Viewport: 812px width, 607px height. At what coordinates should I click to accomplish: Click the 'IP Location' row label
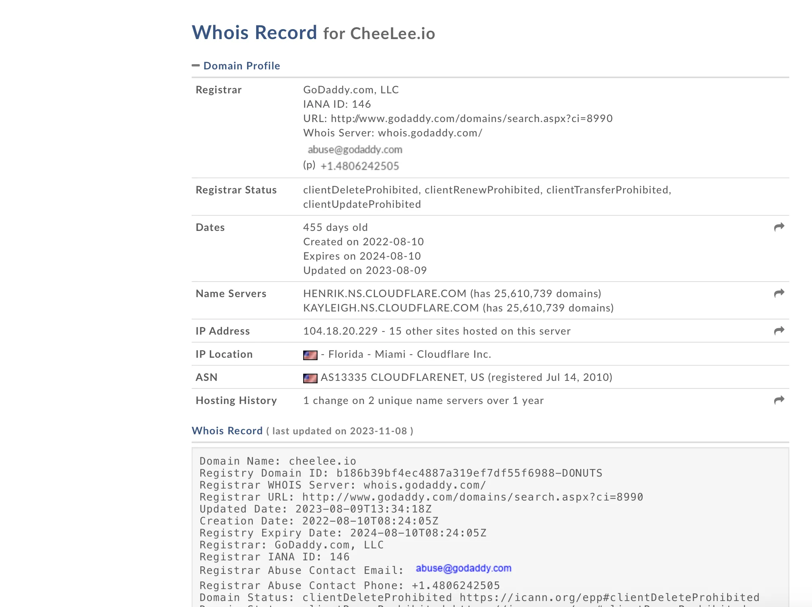click(x=224, y=354)
